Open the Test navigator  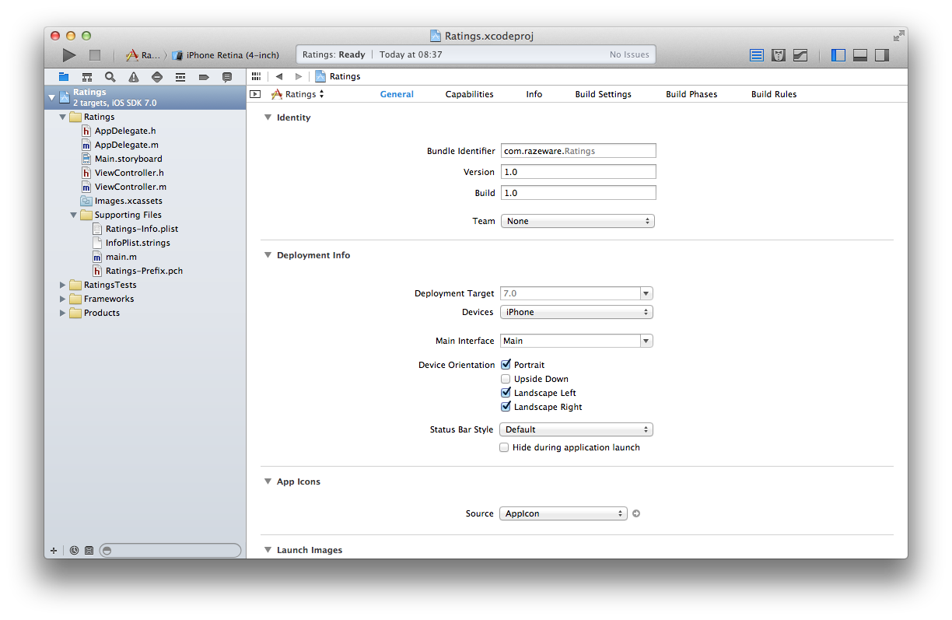pyautogui.click(x=157, y=77)
